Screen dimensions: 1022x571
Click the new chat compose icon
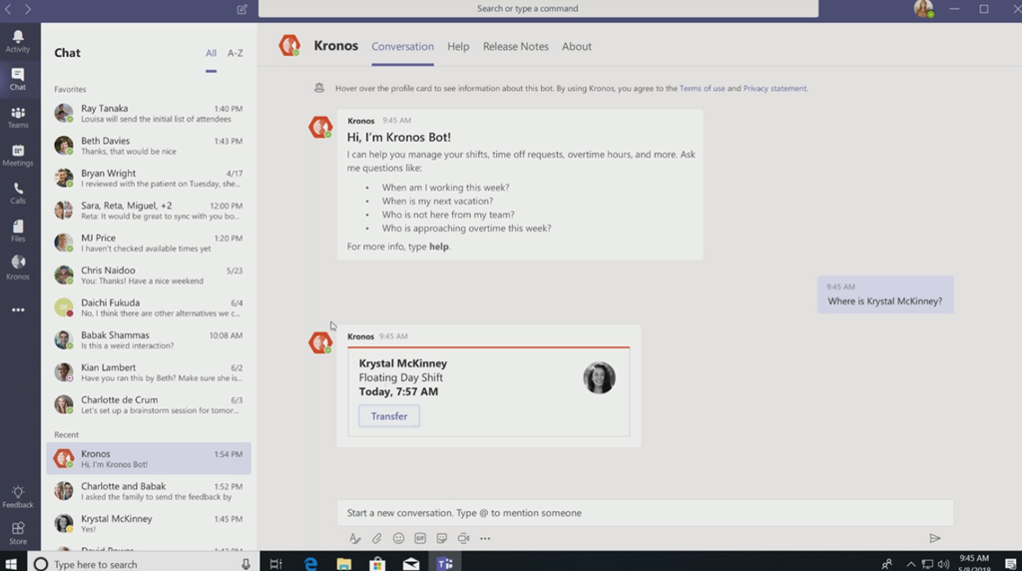pyautogui.click(x=243, y=9)
